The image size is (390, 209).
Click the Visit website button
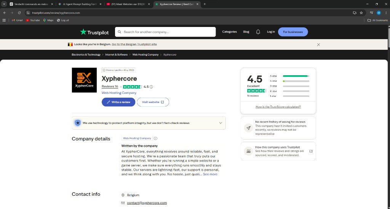tap(153, 102)
